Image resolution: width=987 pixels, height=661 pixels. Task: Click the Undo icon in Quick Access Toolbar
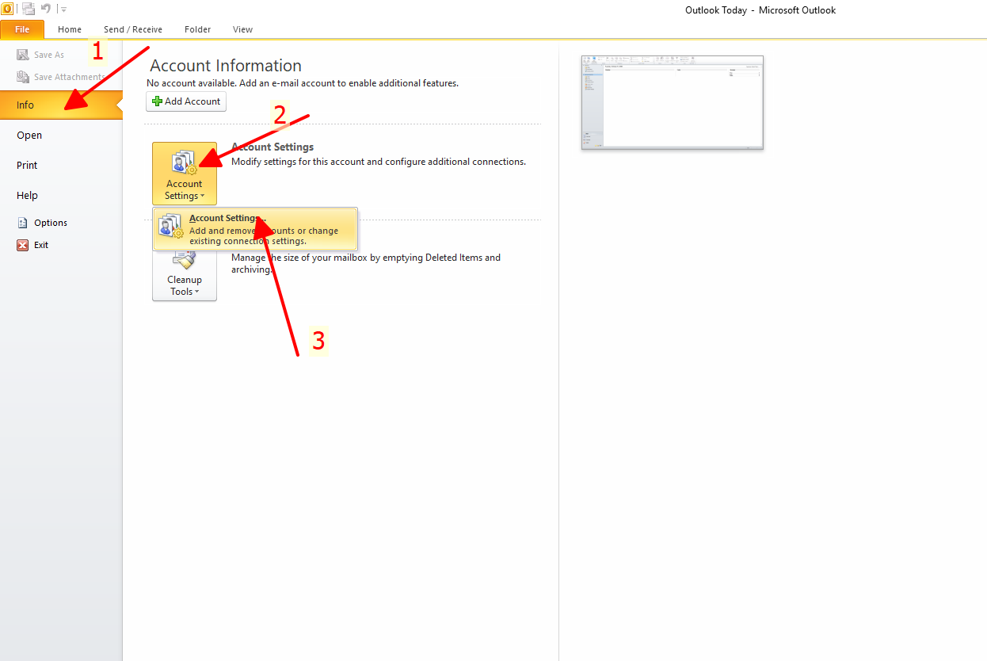[x=46, y=9]
